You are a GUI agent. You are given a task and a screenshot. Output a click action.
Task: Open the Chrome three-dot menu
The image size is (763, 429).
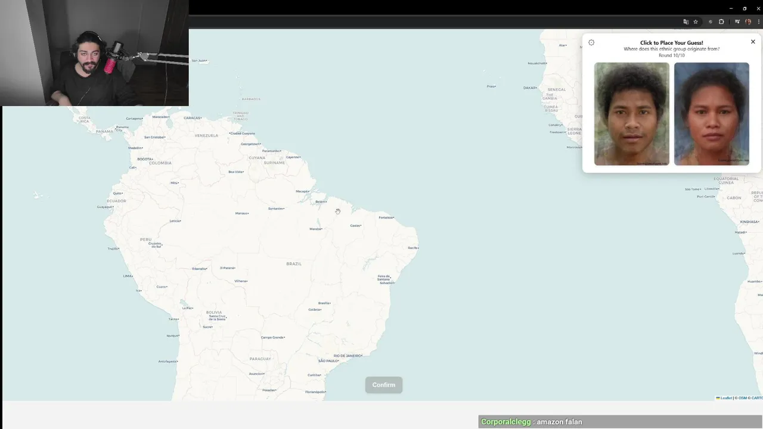tap(758, 21)
